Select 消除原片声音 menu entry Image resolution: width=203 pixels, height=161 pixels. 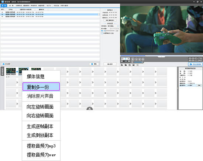coord(41,96)
